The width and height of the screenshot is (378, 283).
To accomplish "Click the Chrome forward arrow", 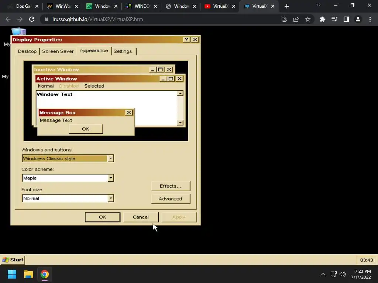I will coord(20,19).
